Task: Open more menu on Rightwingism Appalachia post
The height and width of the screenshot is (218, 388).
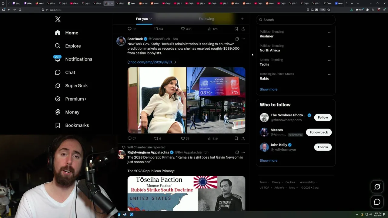Action: coord(243,152)
